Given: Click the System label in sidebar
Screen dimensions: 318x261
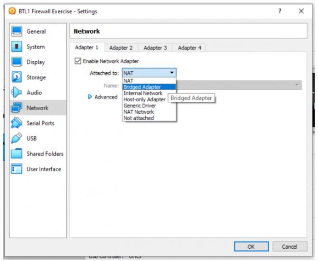Looking at the screenshot, I should (x=36, y=47).
